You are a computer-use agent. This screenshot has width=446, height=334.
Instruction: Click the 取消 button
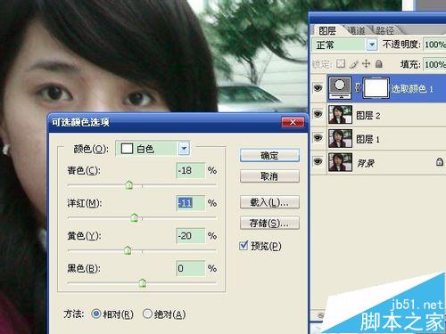pos(269,176)
